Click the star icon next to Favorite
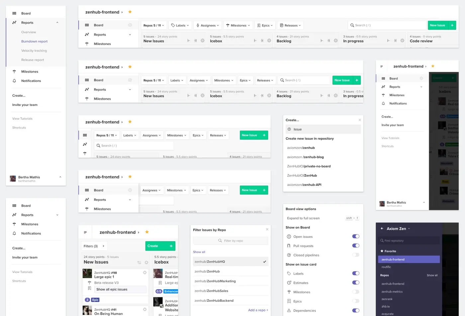The width and height of the screenshot is (465, 316). (382, 251)
